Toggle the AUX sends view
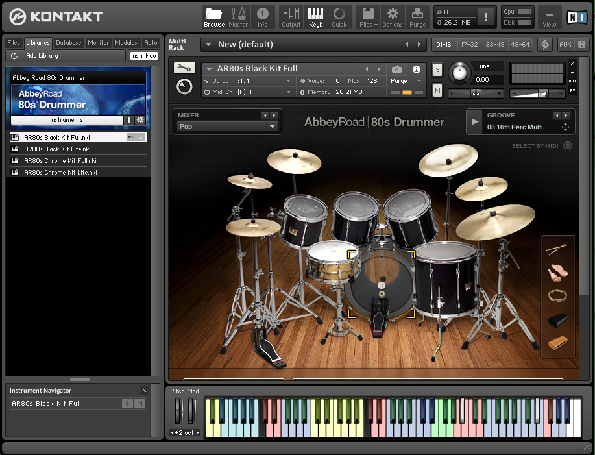 click(565, 45)
